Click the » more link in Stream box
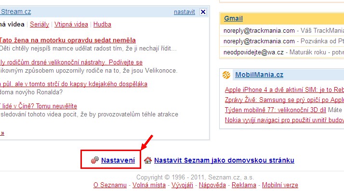This screenshot has height=191, width=344. [x=2, y=133]
